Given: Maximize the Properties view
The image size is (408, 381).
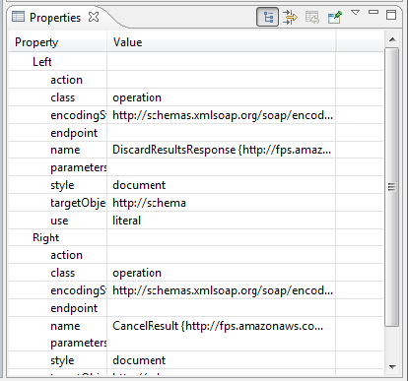Looking at the screenshot, I should pos(391,15).
